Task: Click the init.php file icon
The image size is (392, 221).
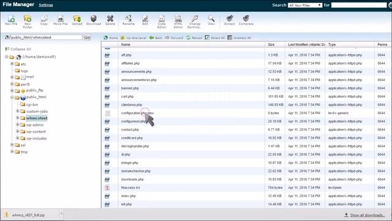Action: click(x=107, y=204)
